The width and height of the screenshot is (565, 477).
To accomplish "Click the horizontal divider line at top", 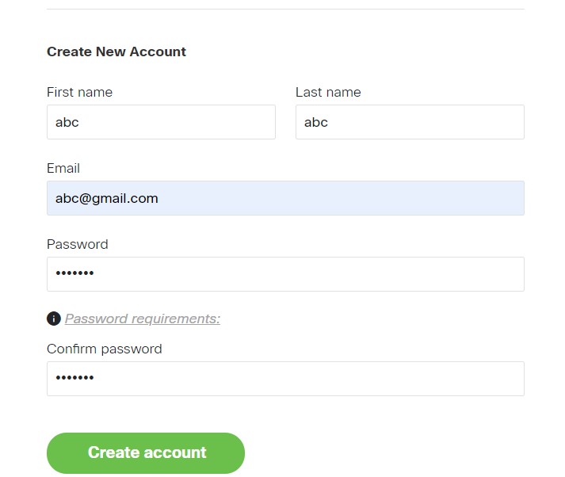I will click(285, 9).
